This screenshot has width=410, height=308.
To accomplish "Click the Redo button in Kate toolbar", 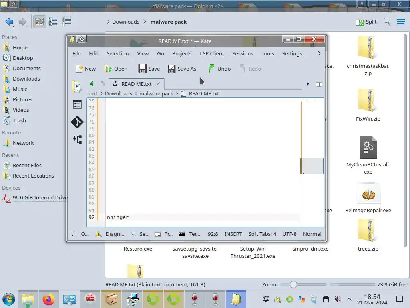I will (250, 69).
